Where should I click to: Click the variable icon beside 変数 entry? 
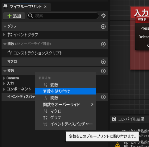45,85
